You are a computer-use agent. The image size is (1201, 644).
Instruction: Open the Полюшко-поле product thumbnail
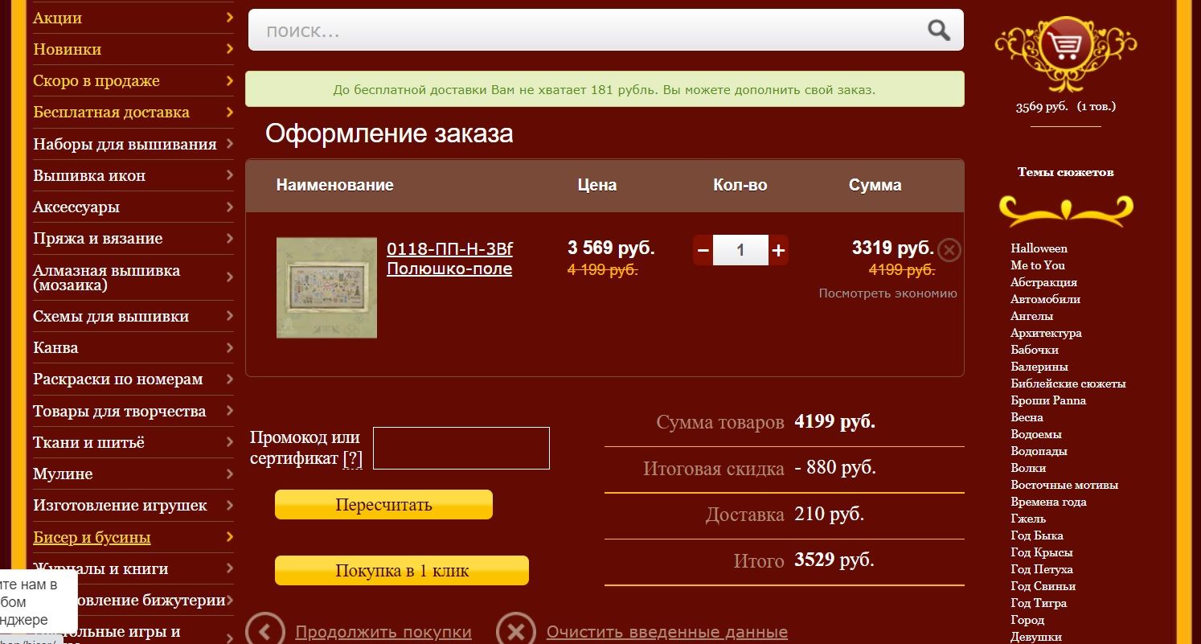(326, 287)
